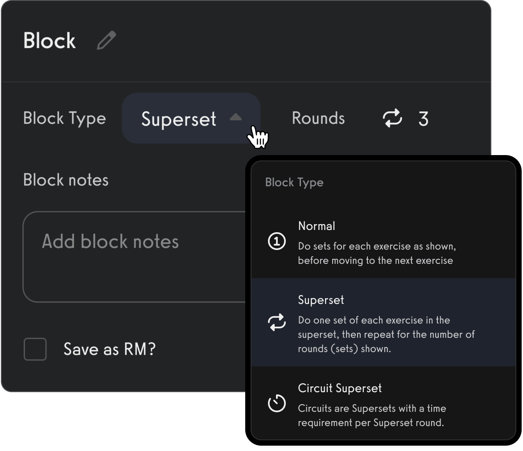
Task: Click the circled number one Normal icon
Action: coord(276,242)
